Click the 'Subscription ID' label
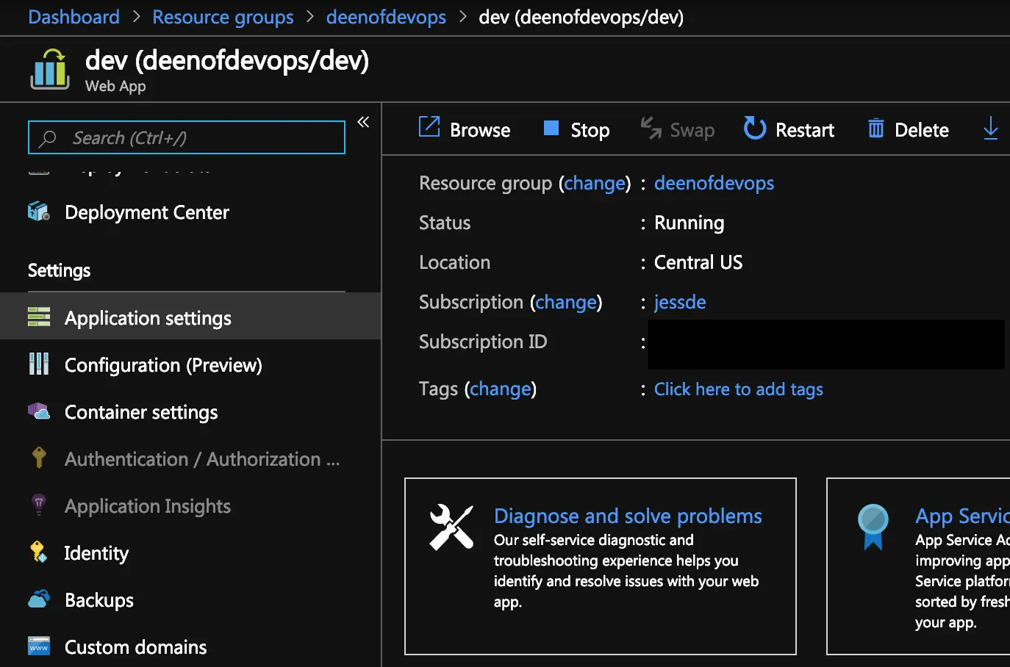 point(483,342)
